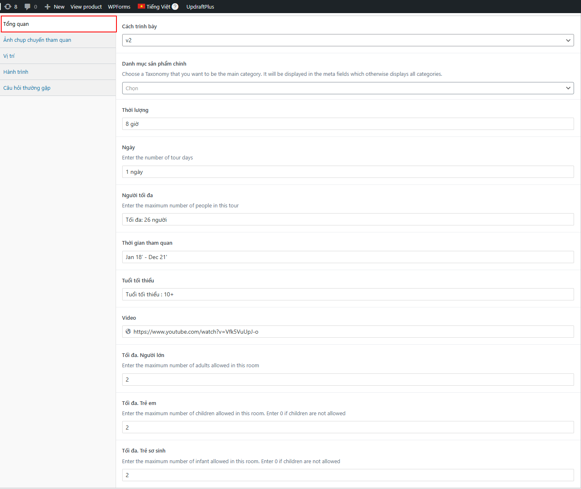Click the comments count 0
Screen dimensions: 581x489
click(x=35, y=7)
